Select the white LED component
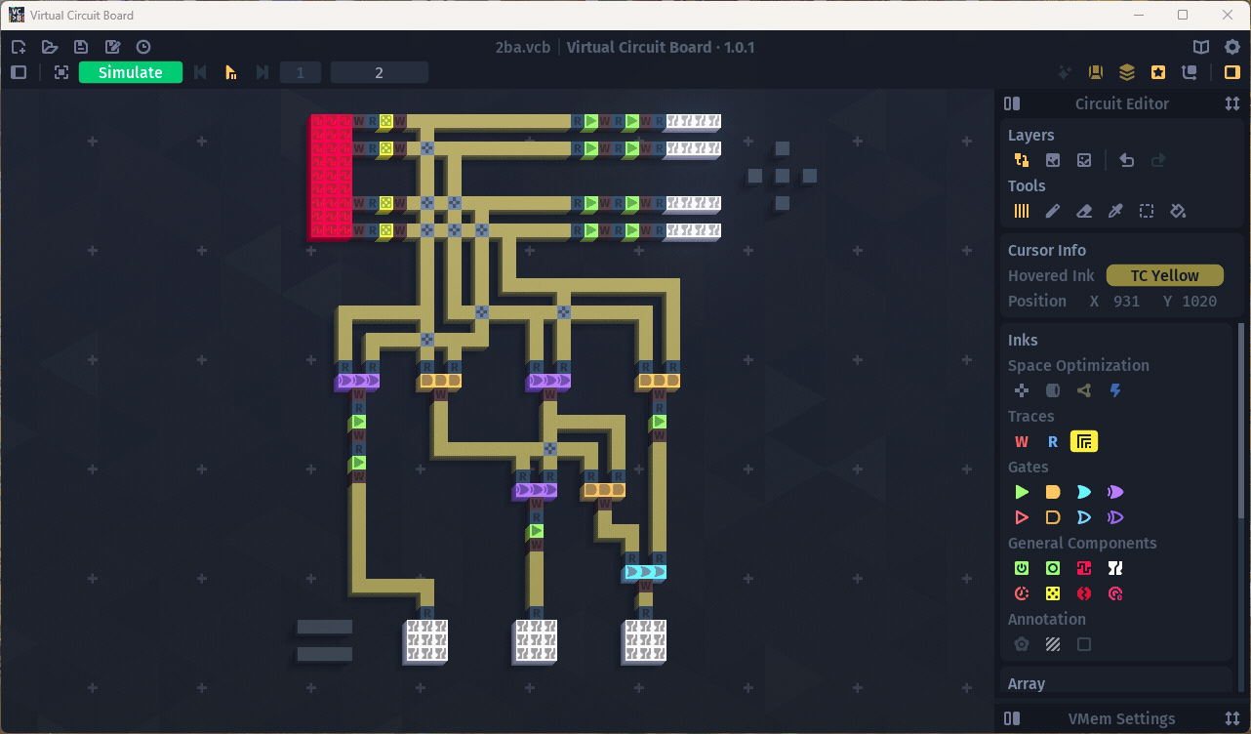The image size is (1251, 734). (1115, 568)
